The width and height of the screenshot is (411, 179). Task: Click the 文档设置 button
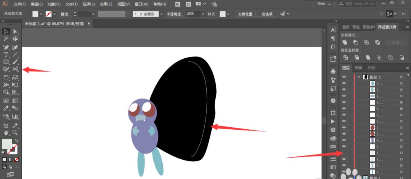pos(245,14)
